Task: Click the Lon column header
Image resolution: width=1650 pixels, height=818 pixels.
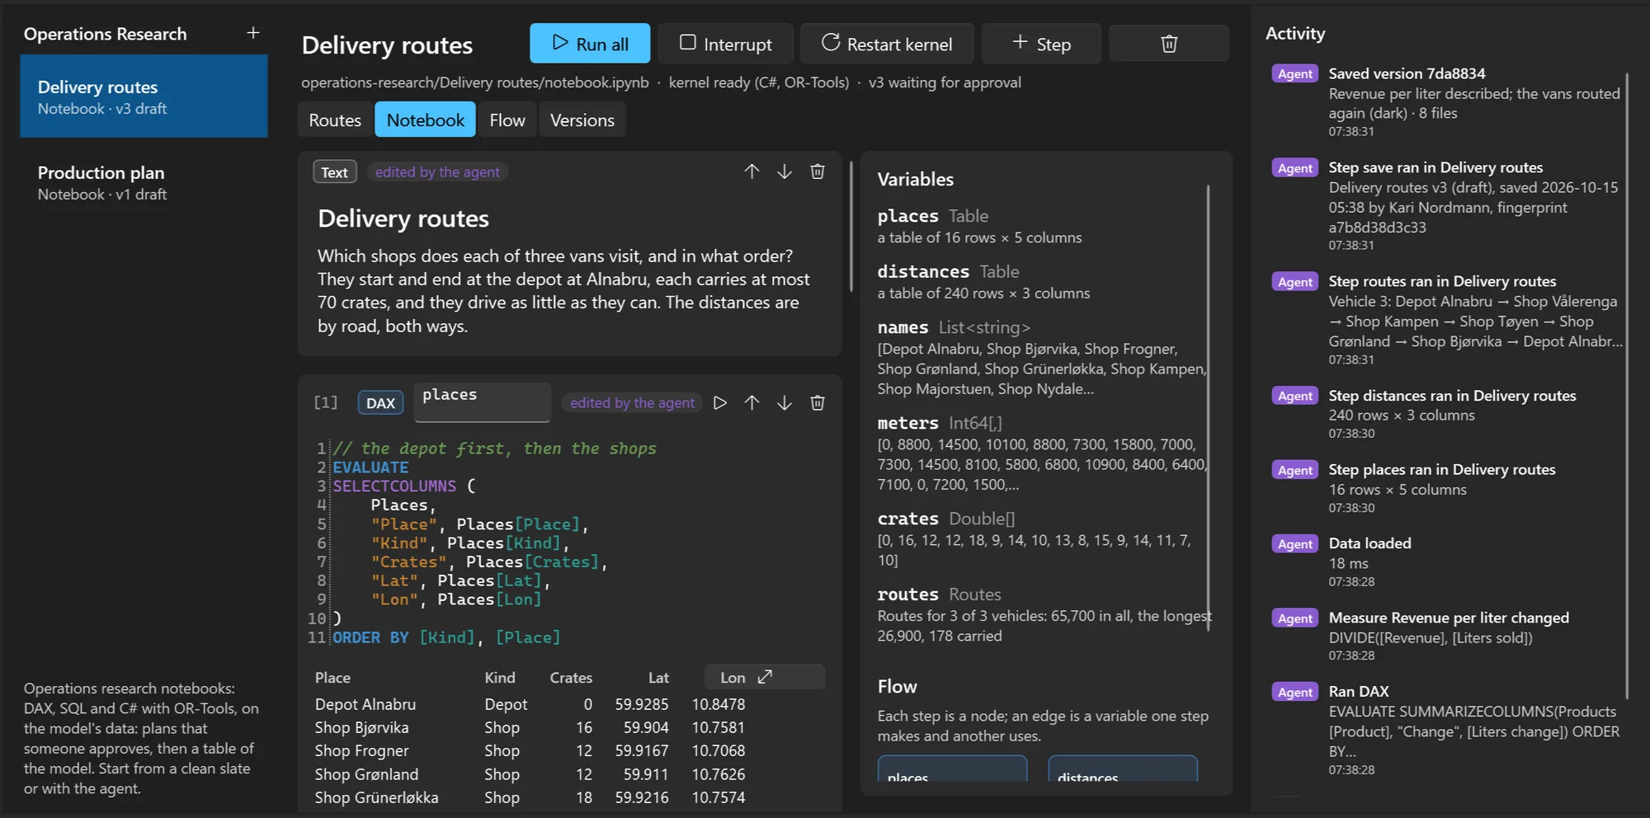Action: point(733,677)
